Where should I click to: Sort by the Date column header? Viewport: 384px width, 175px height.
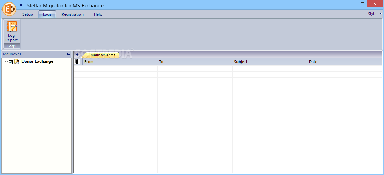(344, 62)
